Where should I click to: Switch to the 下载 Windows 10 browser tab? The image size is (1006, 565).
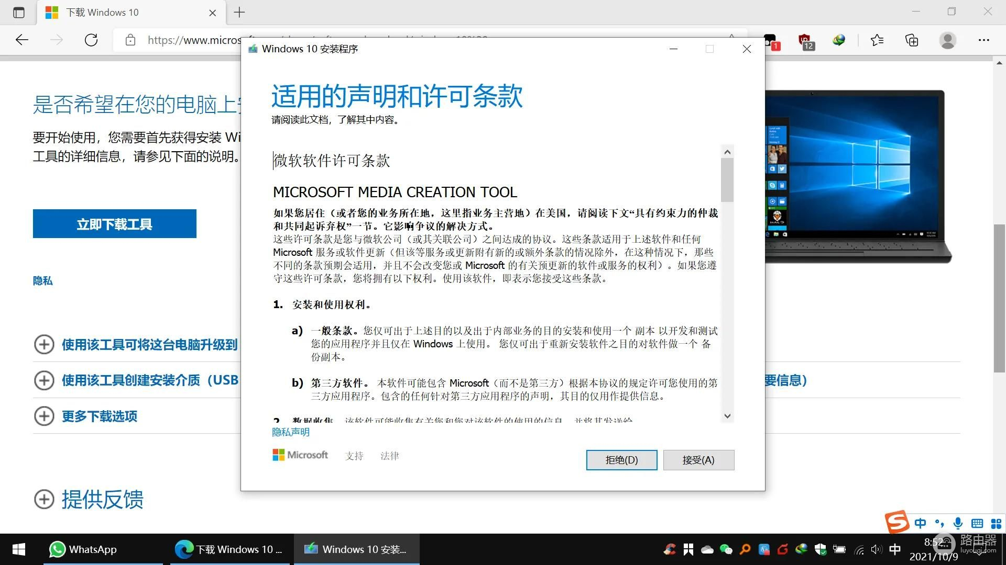click(103, 13)
